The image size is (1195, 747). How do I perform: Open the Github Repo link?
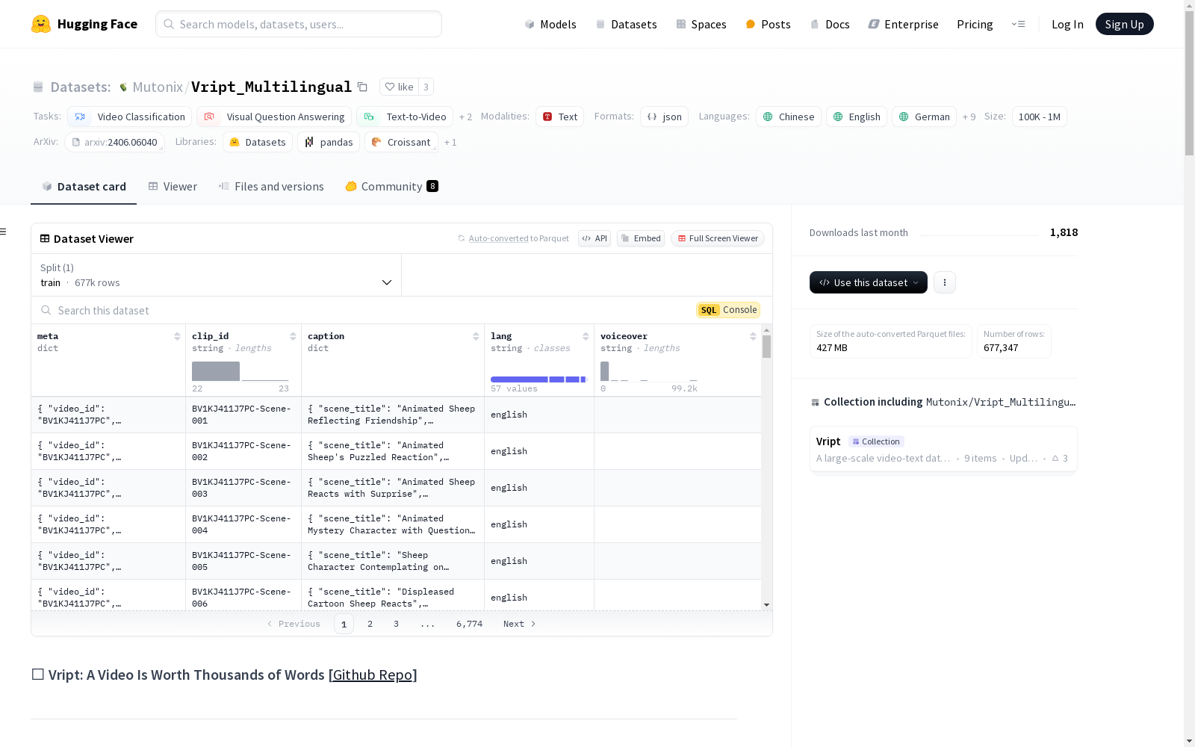coord(373,675)
